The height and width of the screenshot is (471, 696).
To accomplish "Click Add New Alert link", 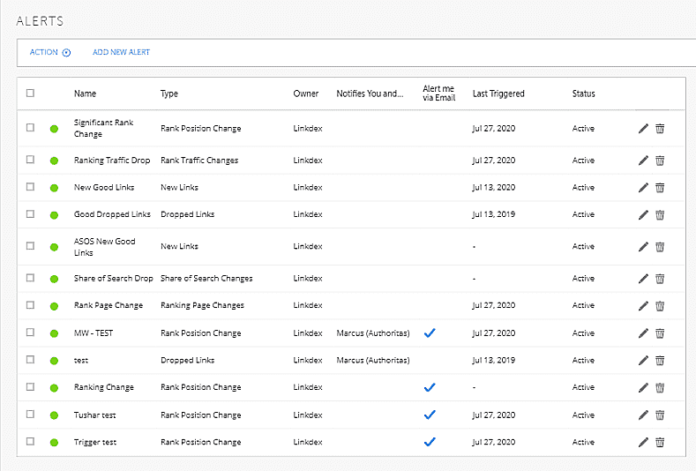I will pyautogui.click(x=121, y=52).
